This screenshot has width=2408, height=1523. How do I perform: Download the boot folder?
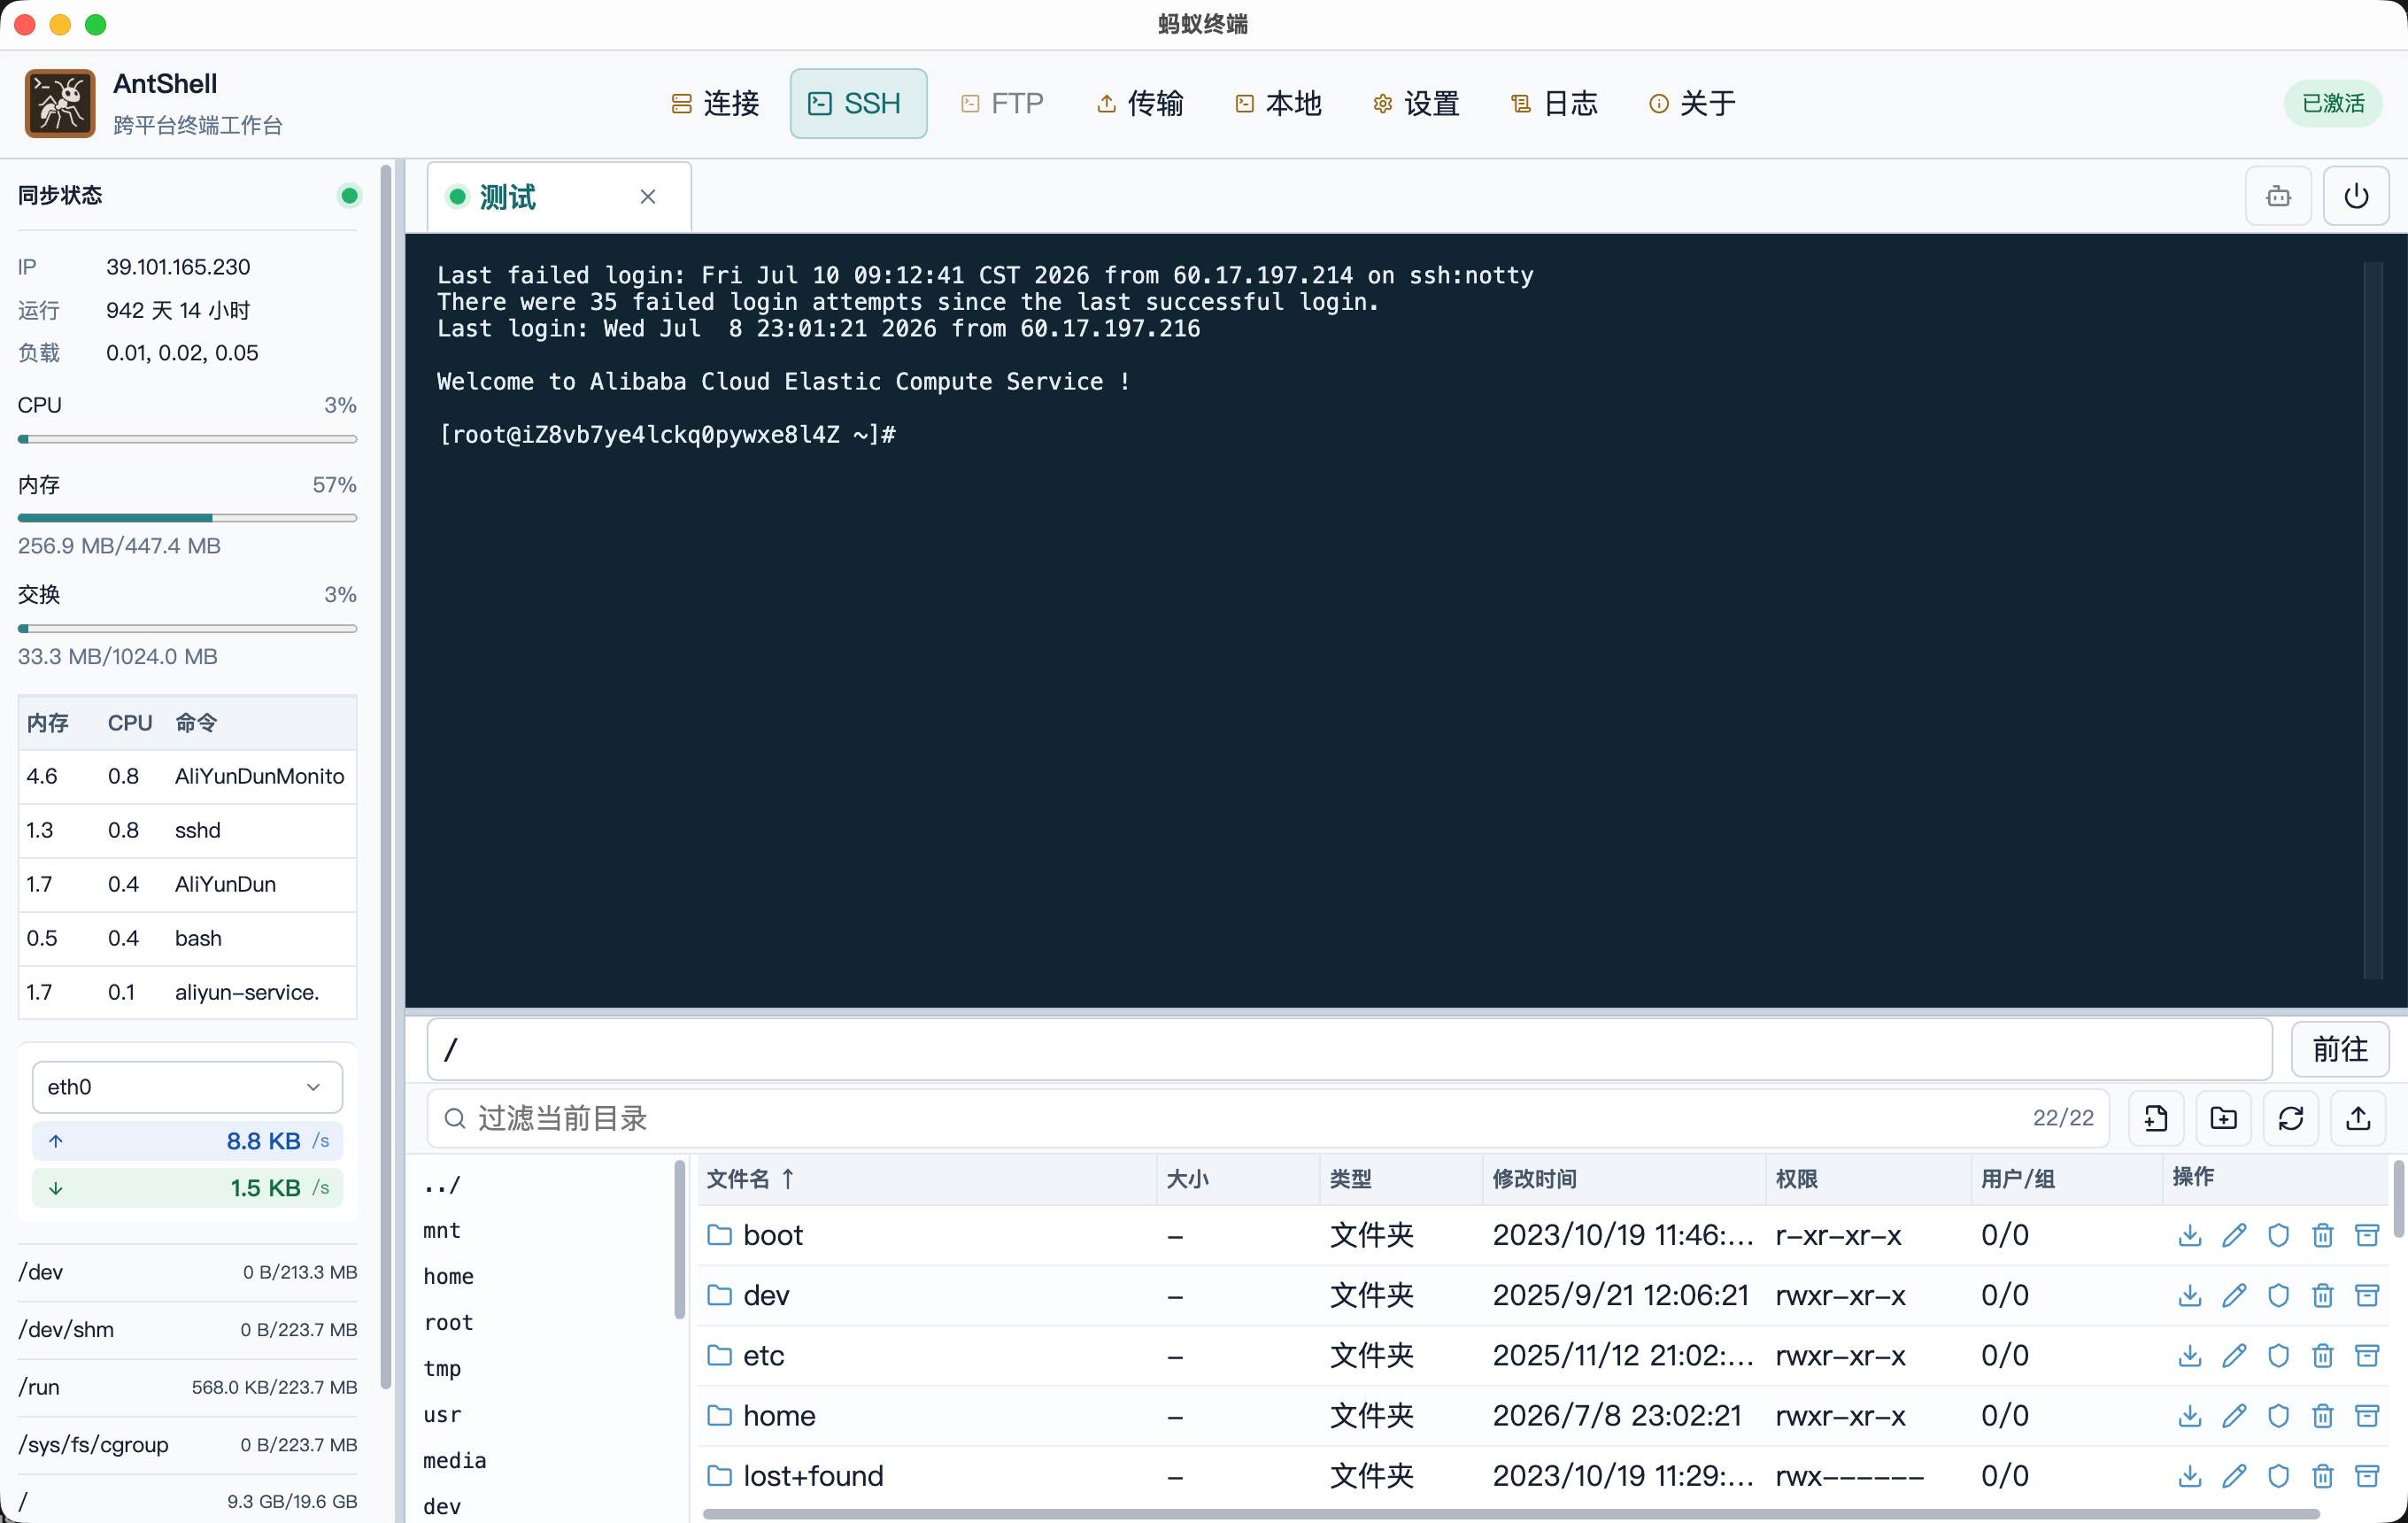(x=2190, y=1235)
